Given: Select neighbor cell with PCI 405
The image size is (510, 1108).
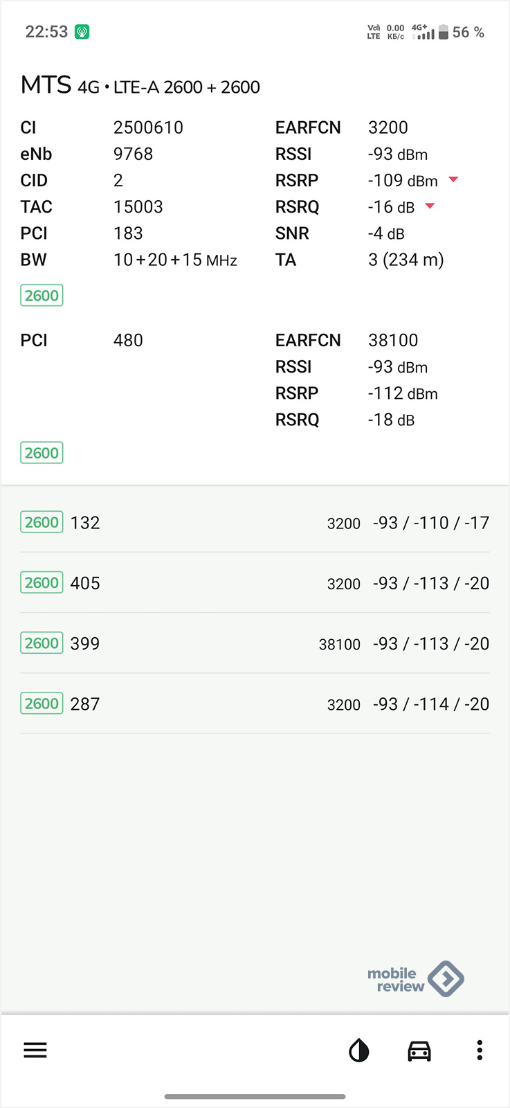Looking at the screenshot, I should click(255, 583).
